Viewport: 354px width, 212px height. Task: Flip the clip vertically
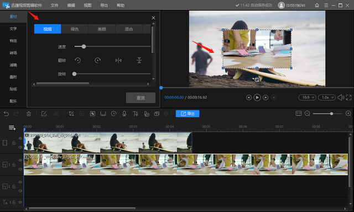coord(139,60)
